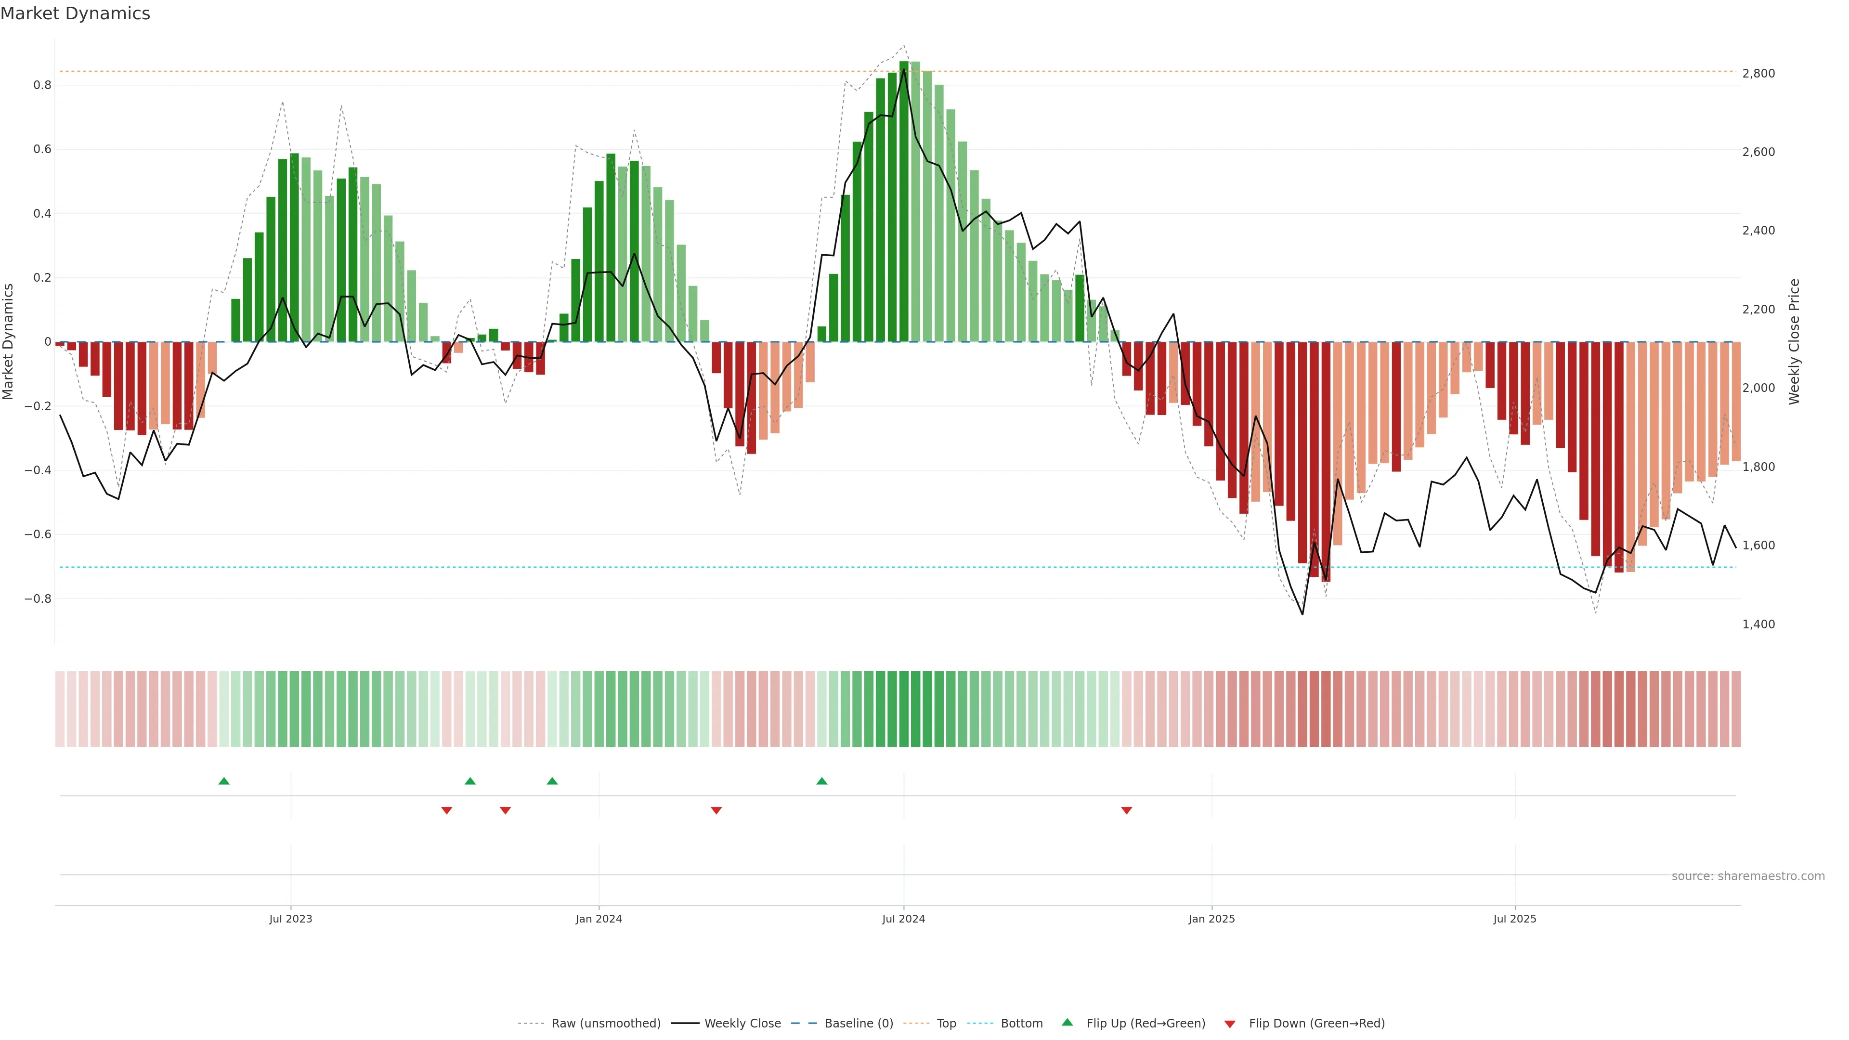
Task: Click the leftmost green flip-up triangle marker
Action: tap(224, 781)
